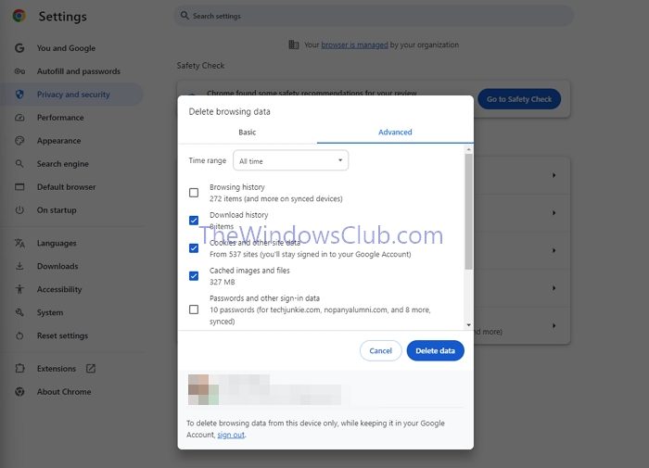Click the person icon for Accessibility
This screenshot has width=649, height=468.
coord(19,289)
